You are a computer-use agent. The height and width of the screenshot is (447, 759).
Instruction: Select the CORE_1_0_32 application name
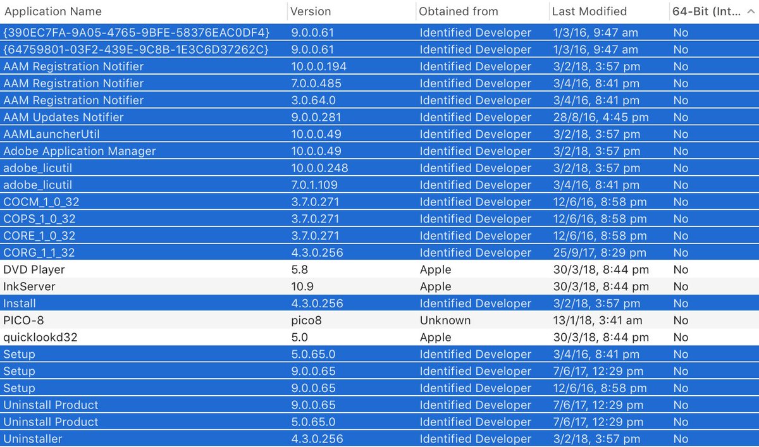39,236
